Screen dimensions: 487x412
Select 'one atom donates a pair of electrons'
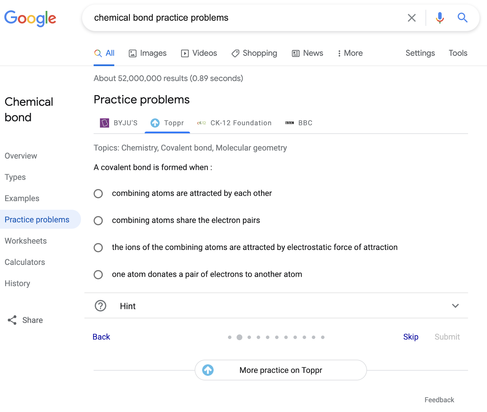[98, 275]
